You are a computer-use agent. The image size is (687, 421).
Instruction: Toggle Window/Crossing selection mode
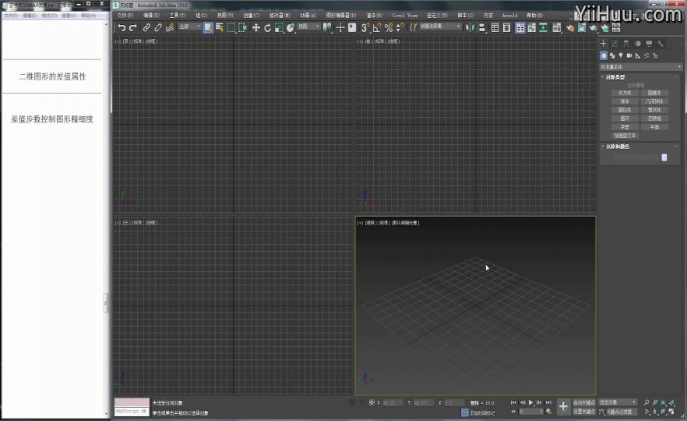pos(242,27)
